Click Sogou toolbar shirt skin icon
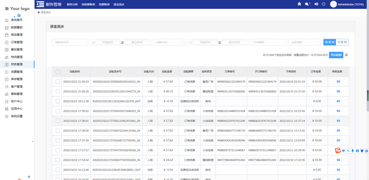 pos(362,151)
